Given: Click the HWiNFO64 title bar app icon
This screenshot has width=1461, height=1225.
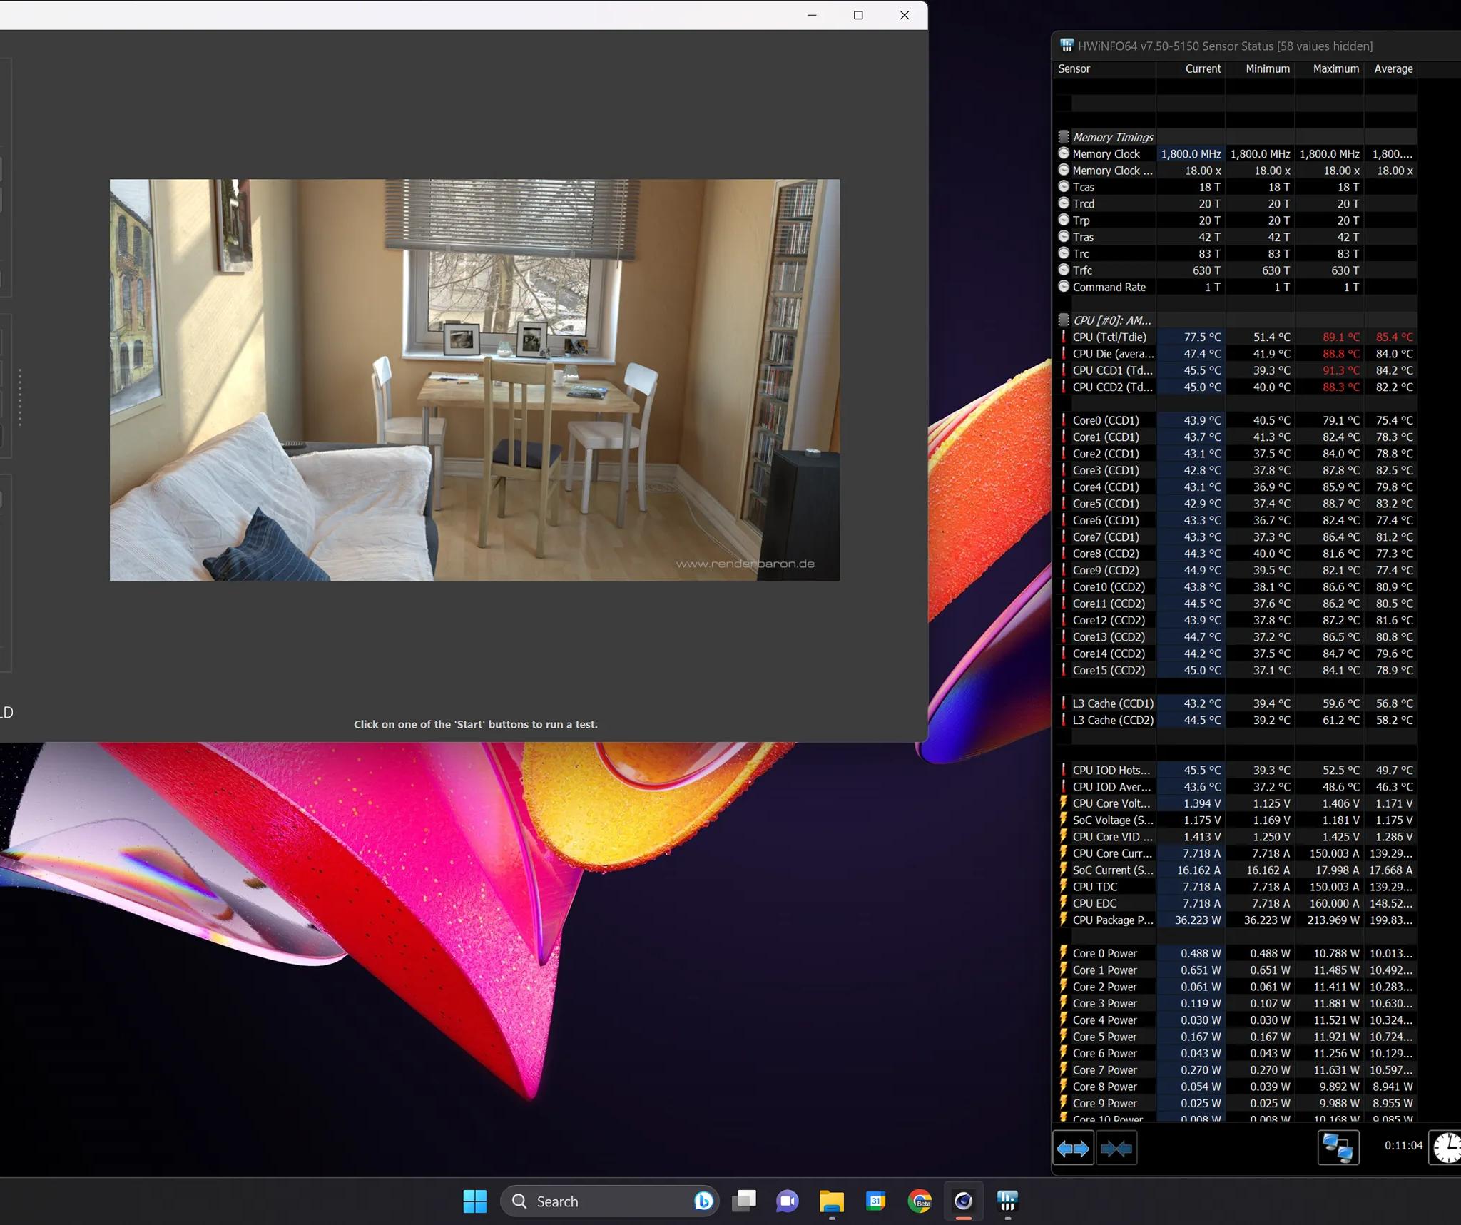Looking at the screenshot, I should point(1067,46).
